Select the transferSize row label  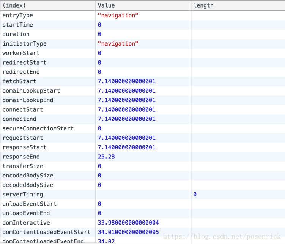pos(23,166)
